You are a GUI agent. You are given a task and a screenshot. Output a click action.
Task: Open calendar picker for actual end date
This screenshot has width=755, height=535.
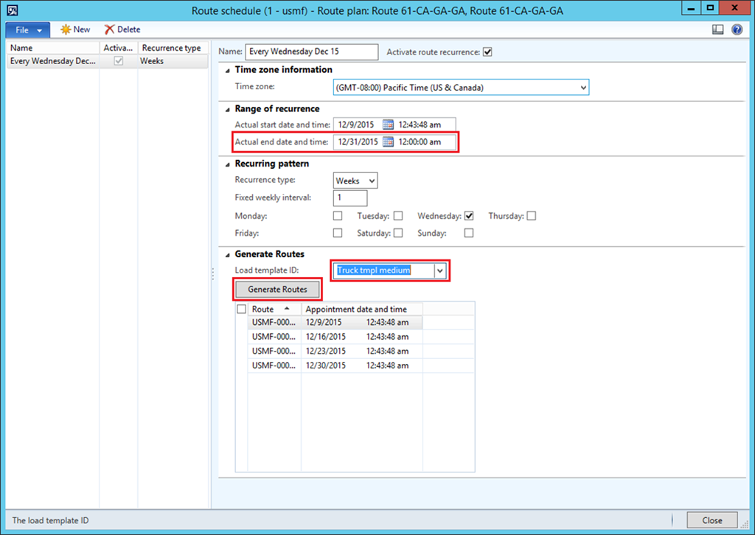pyautogui.click(x=389, y=141)
